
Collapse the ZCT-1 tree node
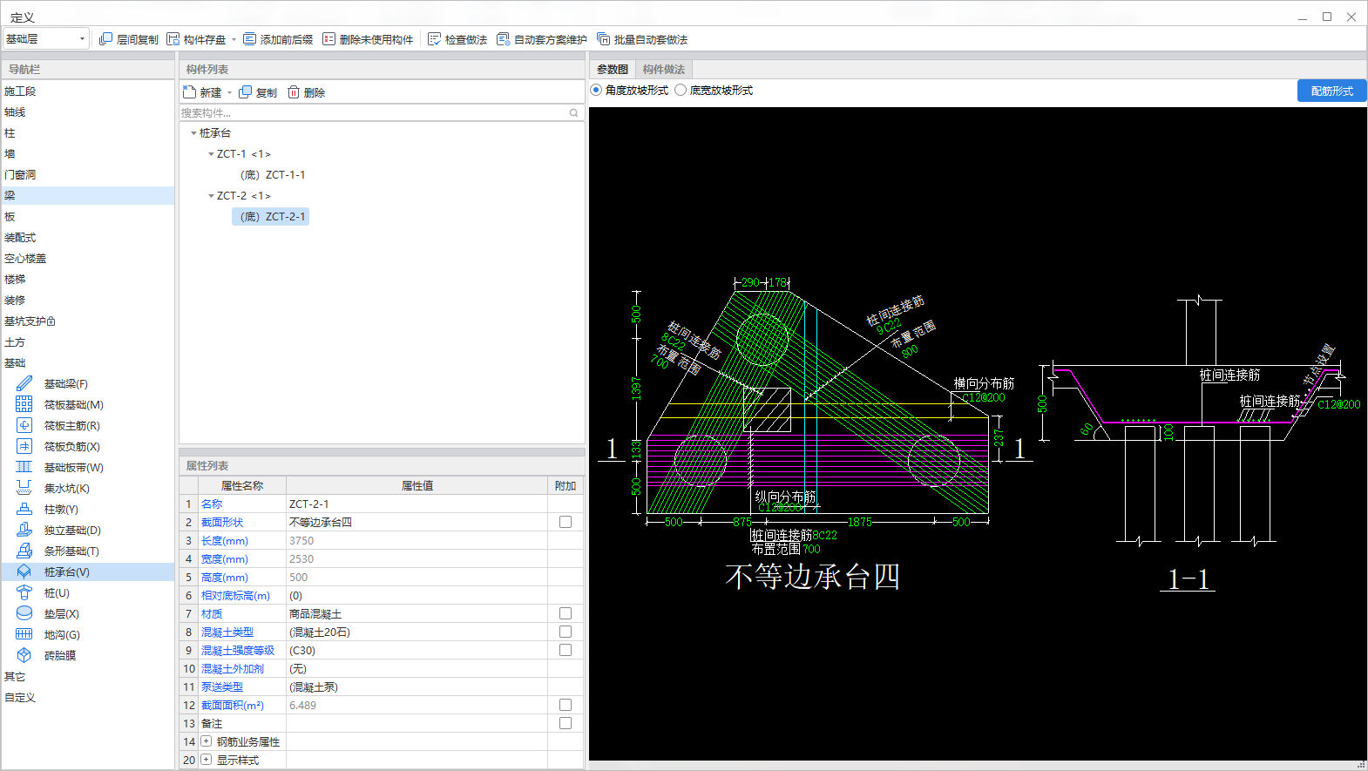(x=211, y=153)
